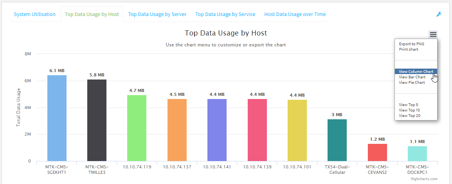Select the teal TX54-Dual-Cellular bar
452x184 pixels.
click(x=337, y=140)
